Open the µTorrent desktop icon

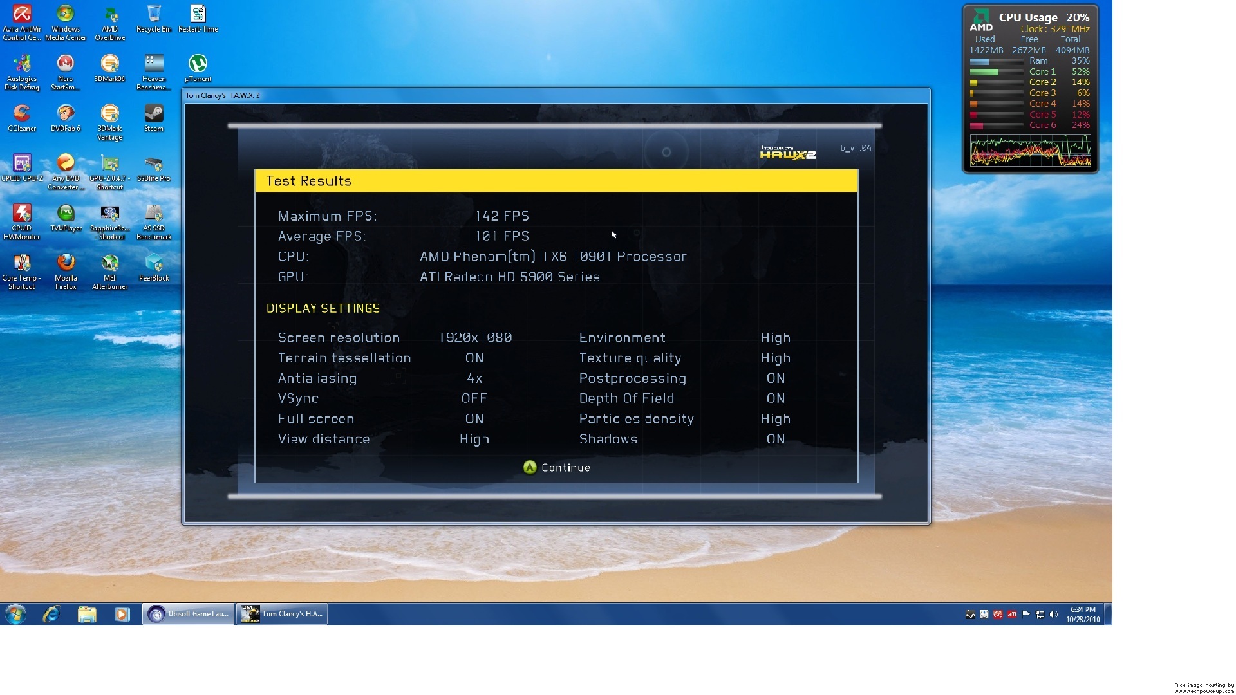tap(198, 69)
